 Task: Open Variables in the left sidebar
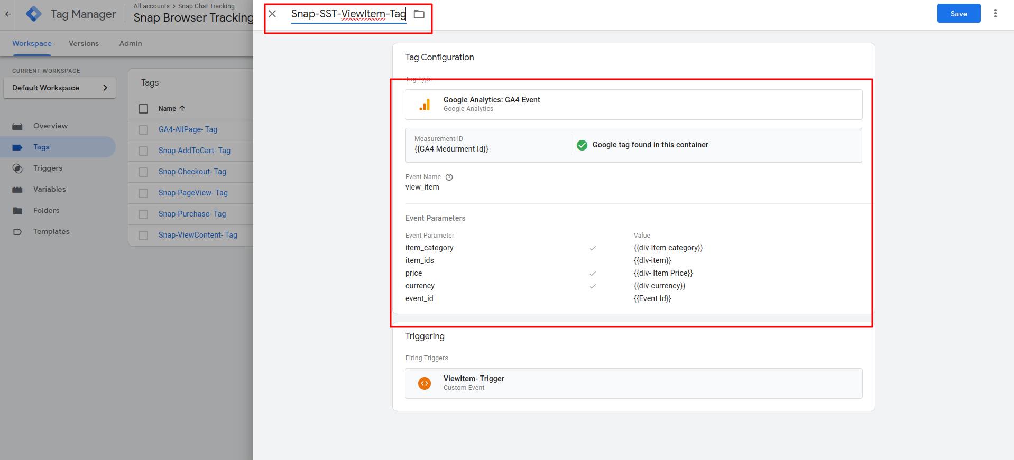49,190
